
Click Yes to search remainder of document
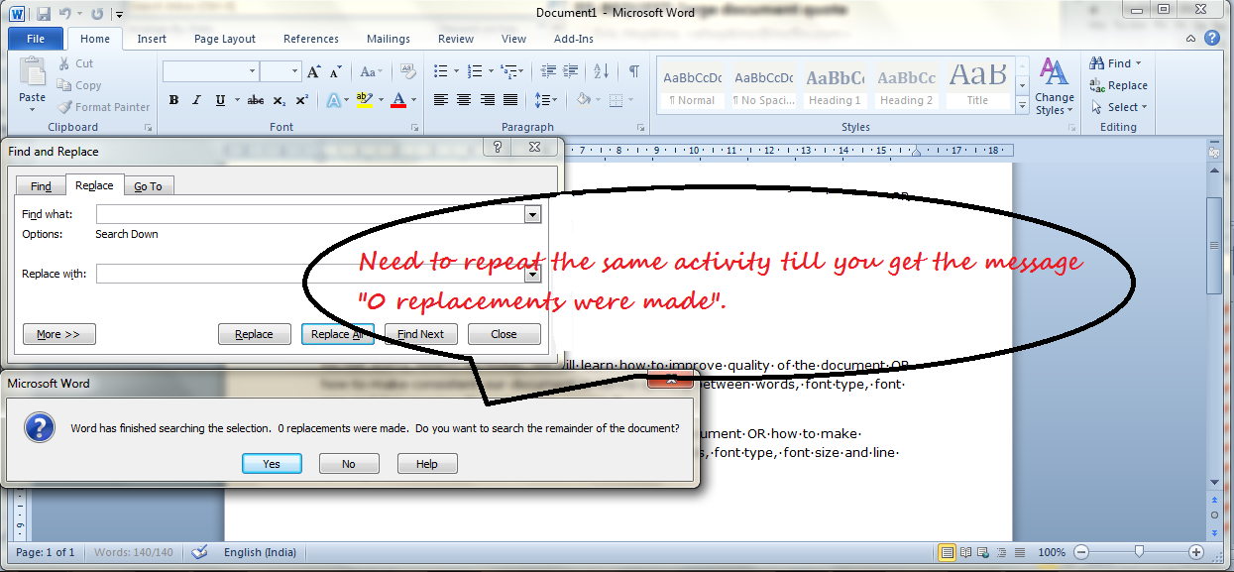(x=272, y=463)
